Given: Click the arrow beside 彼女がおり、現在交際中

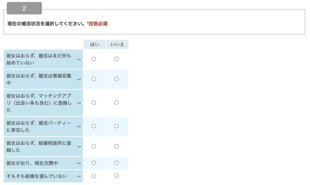Looking at the screenshot, I should pos(78,163).
